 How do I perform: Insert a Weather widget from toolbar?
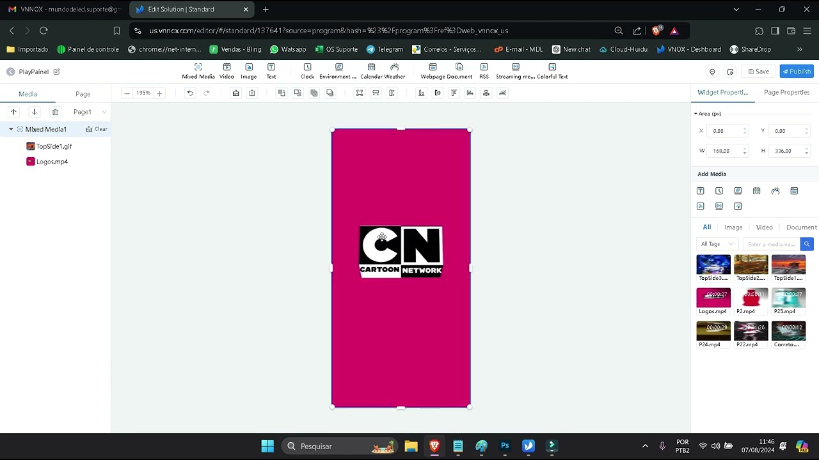(x=395, y=71)
